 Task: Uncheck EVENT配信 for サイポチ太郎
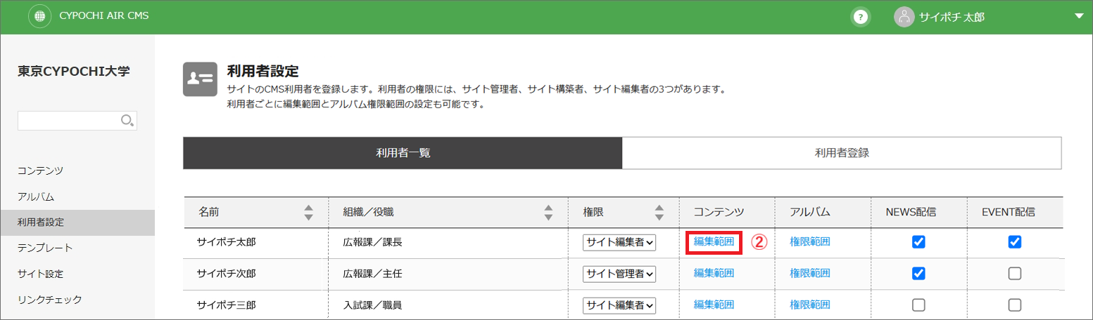[1014, 242]
